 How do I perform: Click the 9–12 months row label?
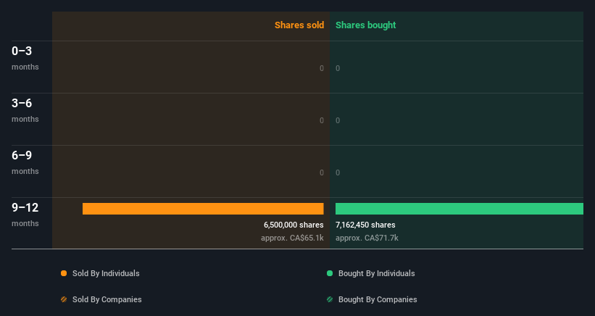point(25,215)
